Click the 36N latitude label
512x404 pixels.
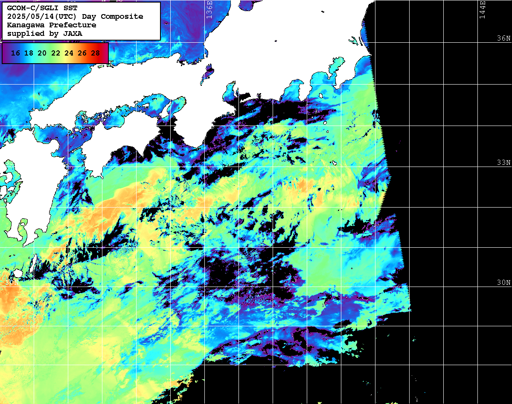pyautogui.click(x=503, y=38)
